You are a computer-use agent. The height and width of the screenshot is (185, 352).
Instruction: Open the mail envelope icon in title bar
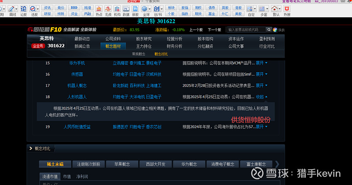point(343,1)
